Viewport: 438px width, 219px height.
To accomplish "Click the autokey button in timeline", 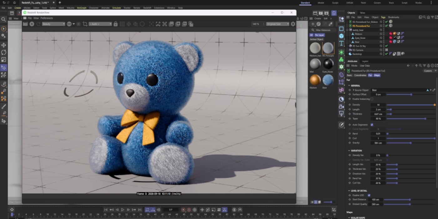I will (x=189, y=210).
